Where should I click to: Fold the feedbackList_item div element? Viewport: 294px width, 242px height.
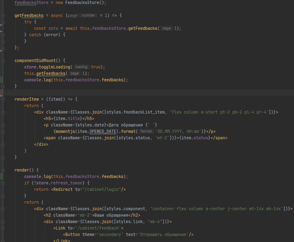pyautogui.click(x=3, y=112)
